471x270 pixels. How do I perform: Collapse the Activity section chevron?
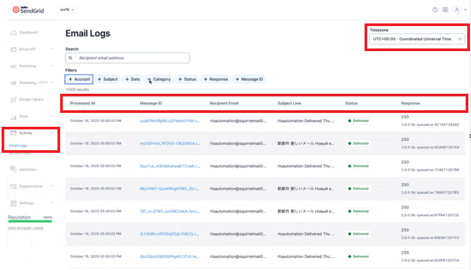coord(52,133)
